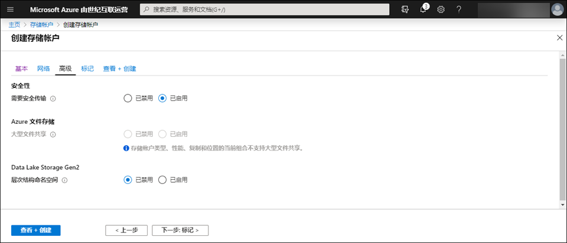This screenshot has height=243, width=567.
Task: Proceed with 下一步: 标记 button
Action: click(x=180, y=231)
